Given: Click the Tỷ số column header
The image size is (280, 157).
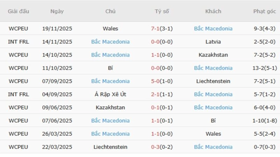Looking at the screenshot, I should [x=162, y=11].
